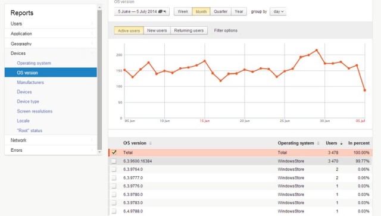Select the Year period button
The height and width of the screenshot is (216, 381).
point(239,11)
